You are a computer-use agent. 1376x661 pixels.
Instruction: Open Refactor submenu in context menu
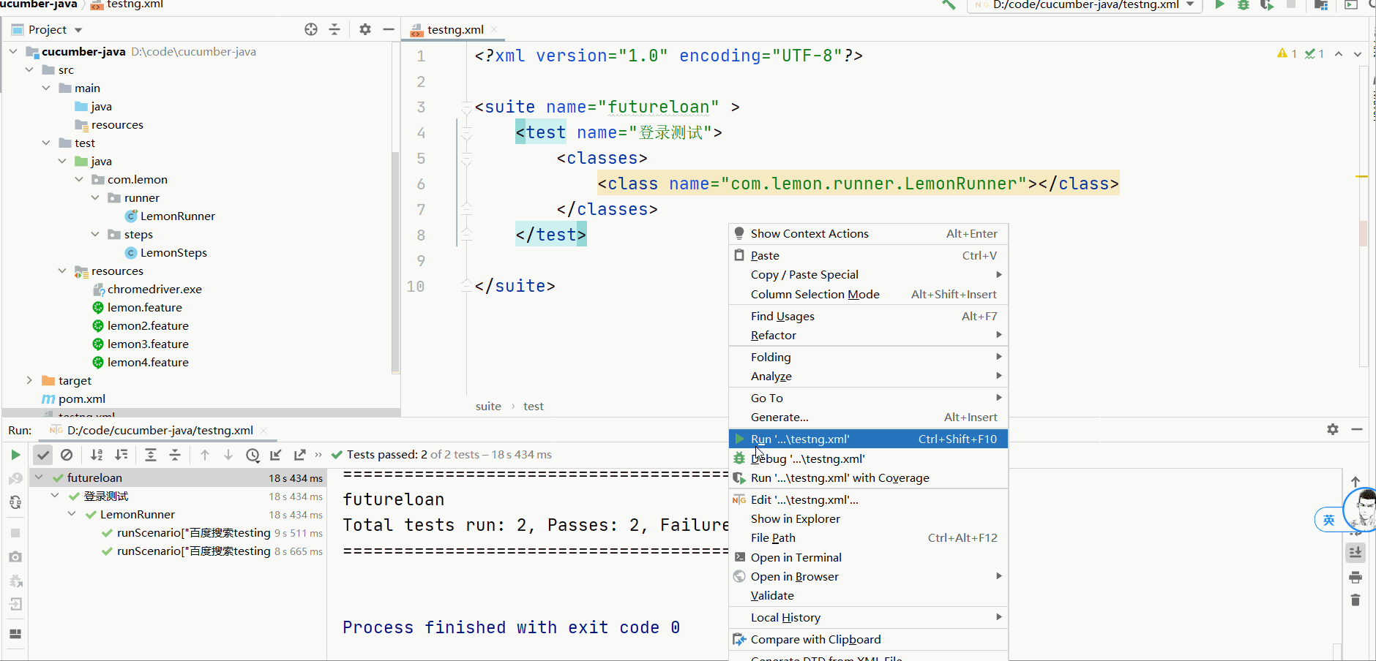[869, 335]
